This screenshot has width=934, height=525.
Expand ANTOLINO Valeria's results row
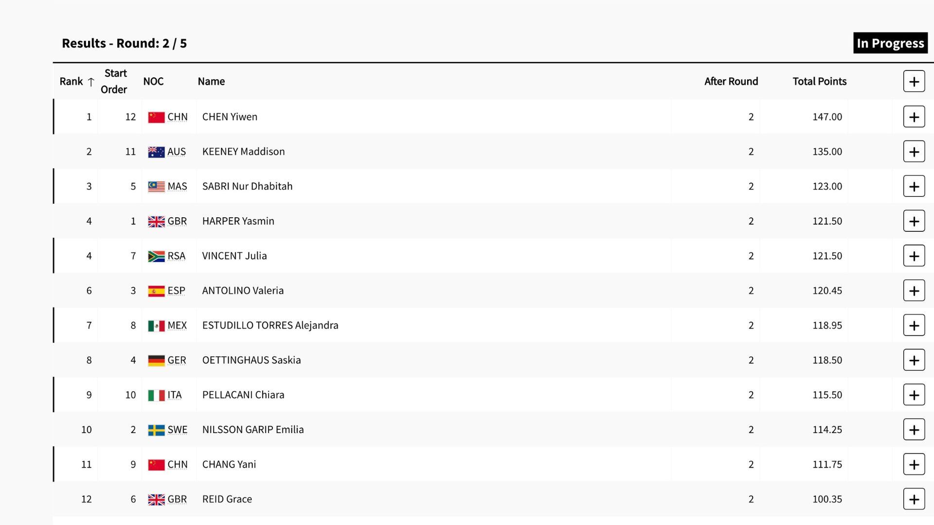(x=914, y=291)
